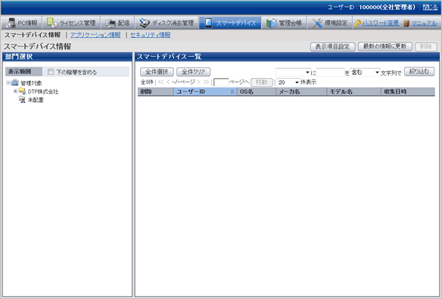Click the 管理対象 building icon
This screenshot has height=299, width=442.
pos(15,83)
